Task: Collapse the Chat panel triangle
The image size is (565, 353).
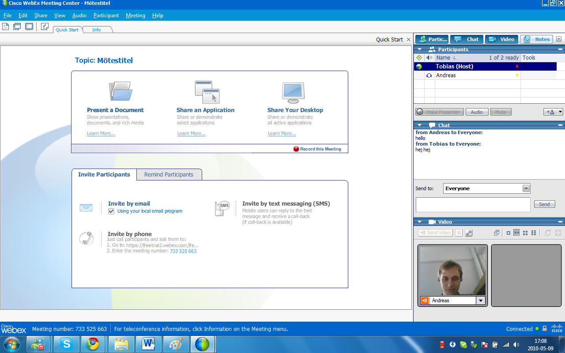Action: pyautogui.click(x=420, y=125)
